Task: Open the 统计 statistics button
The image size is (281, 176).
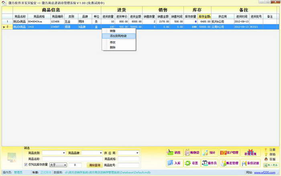Action: pyautogui.click(x=210, y=153)
